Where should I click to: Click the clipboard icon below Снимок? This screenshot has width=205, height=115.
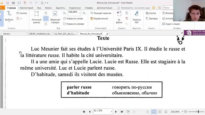point(18,19)
